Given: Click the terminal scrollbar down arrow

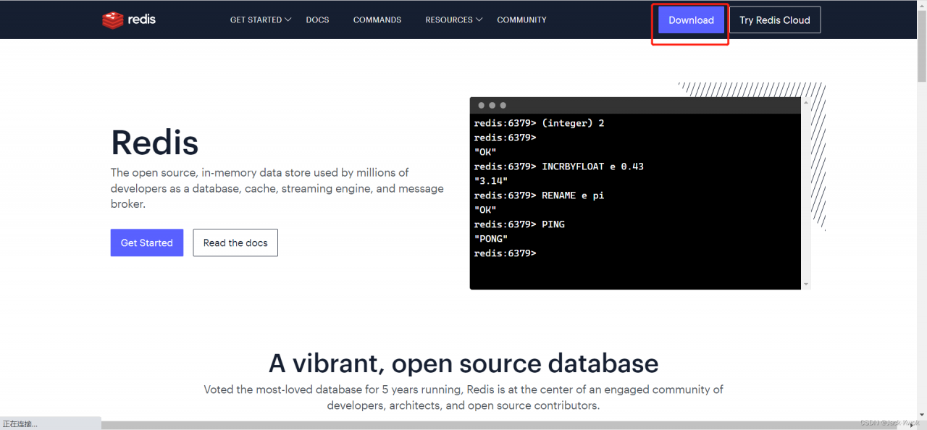Looking at the screenshot, I should click(806, 284).
